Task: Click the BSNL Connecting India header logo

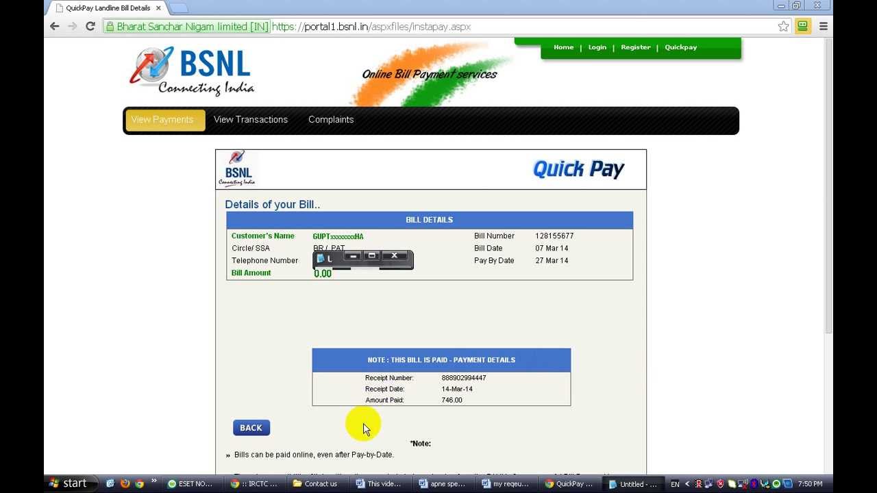Action: pos(192,71)
